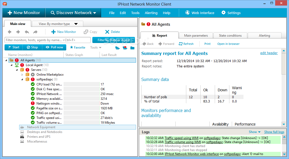Click the Desktops and Notebooks computer icon
This screenshot has height=159, width=289.
(x=22, y=132)
